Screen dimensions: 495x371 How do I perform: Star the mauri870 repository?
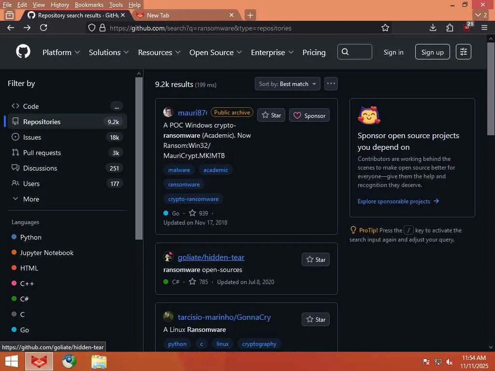point(271,115)
